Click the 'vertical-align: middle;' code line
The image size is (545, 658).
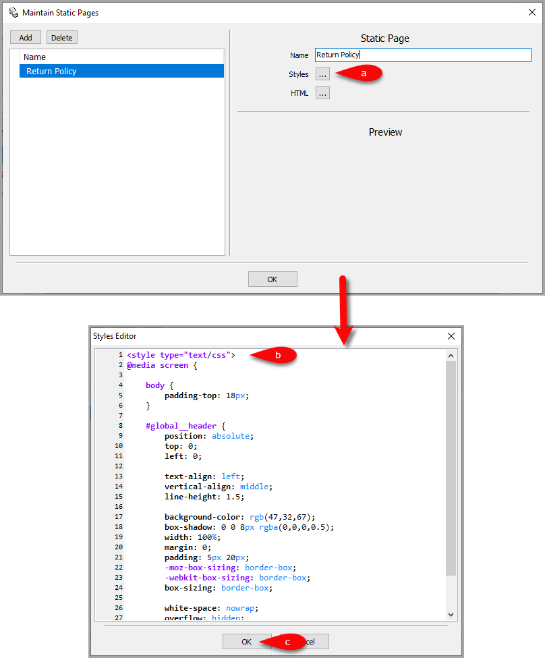[x=219, y=487]
